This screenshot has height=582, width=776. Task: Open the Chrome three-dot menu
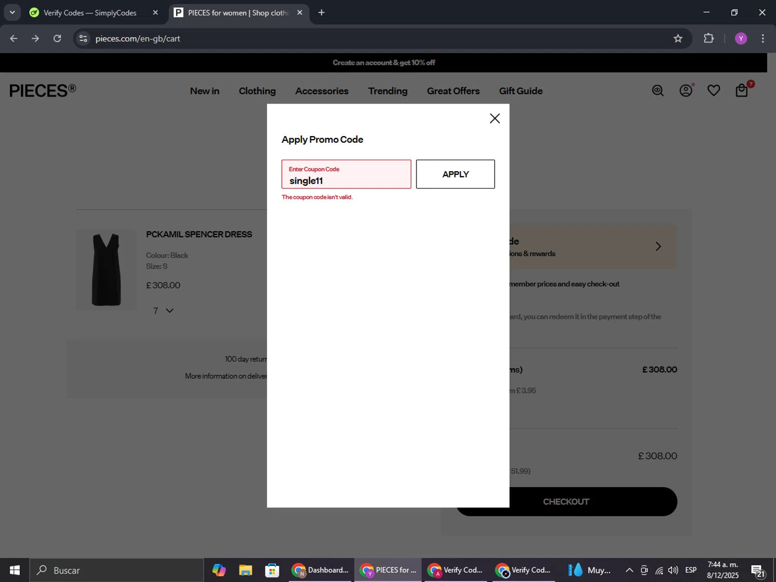click(x=763, y=38)
